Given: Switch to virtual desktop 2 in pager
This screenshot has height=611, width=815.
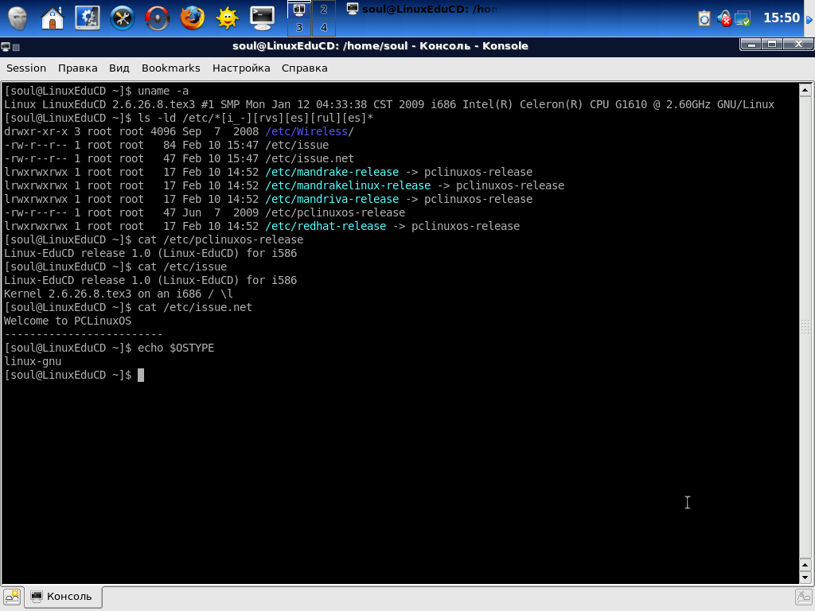Looking at the screenshot, I should tap(324, 10).
